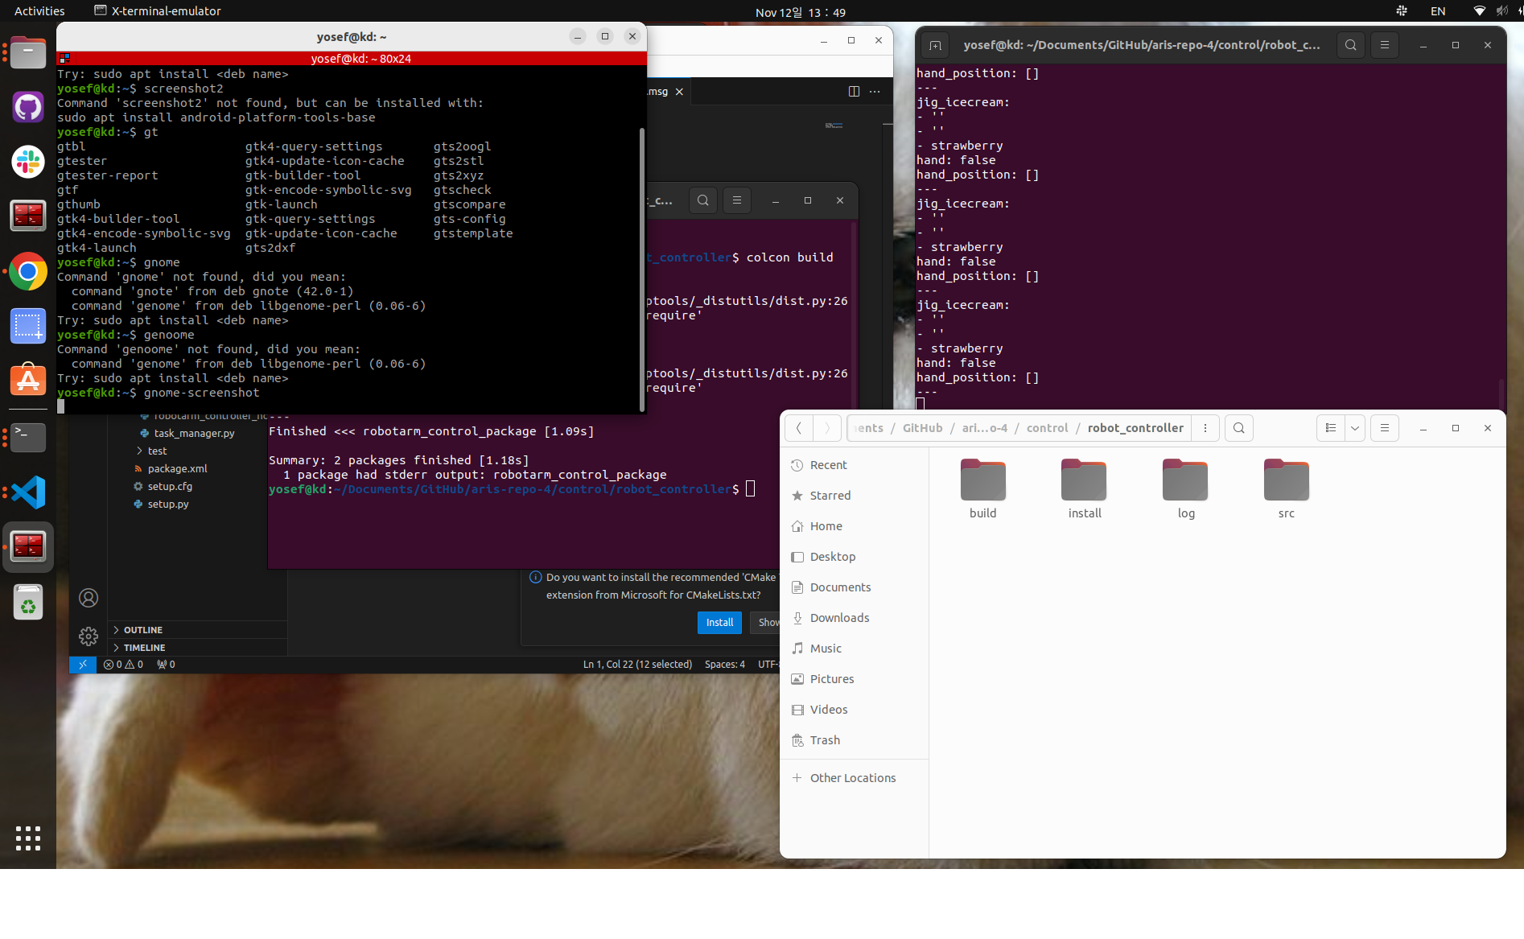Open VS Code Manage gear icon
1524x939 pixels.
(89, 636)
